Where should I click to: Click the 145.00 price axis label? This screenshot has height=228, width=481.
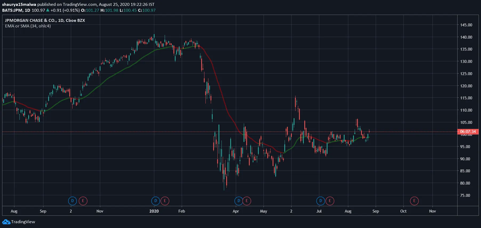click(x=466, y=25)
